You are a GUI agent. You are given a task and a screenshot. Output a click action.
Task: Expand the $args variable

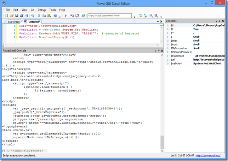pyautogui.click(x=168, y=41)
